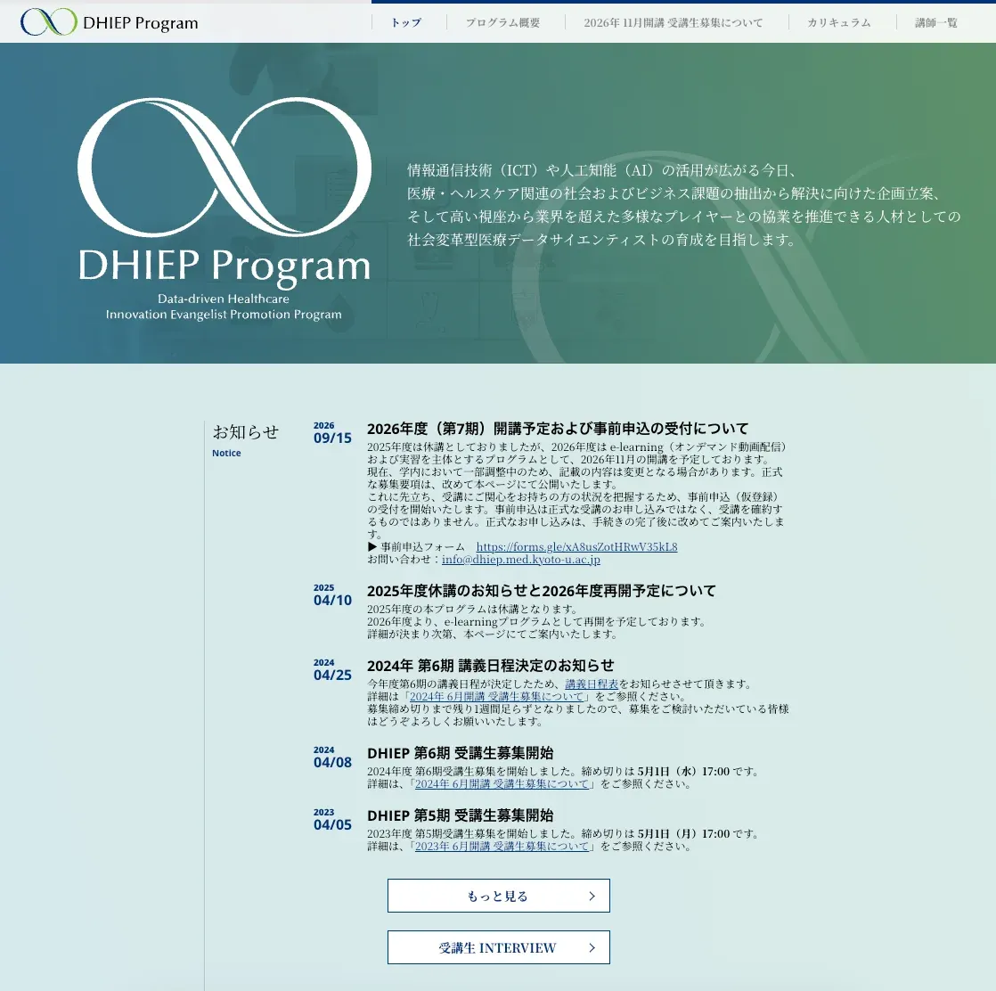Screen dimensions: 996x991
Task: Click the 04/08 date label
Action: point(332,762)
